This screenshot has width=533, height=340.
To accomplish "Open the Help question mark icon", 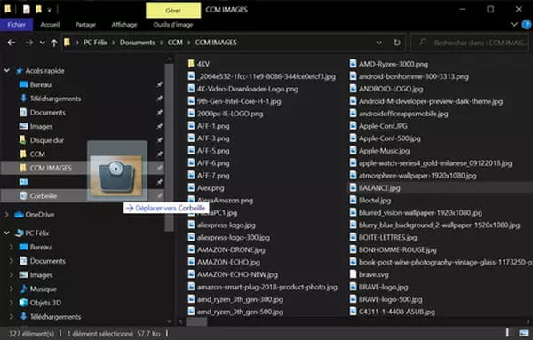I will tap(527, 25).
